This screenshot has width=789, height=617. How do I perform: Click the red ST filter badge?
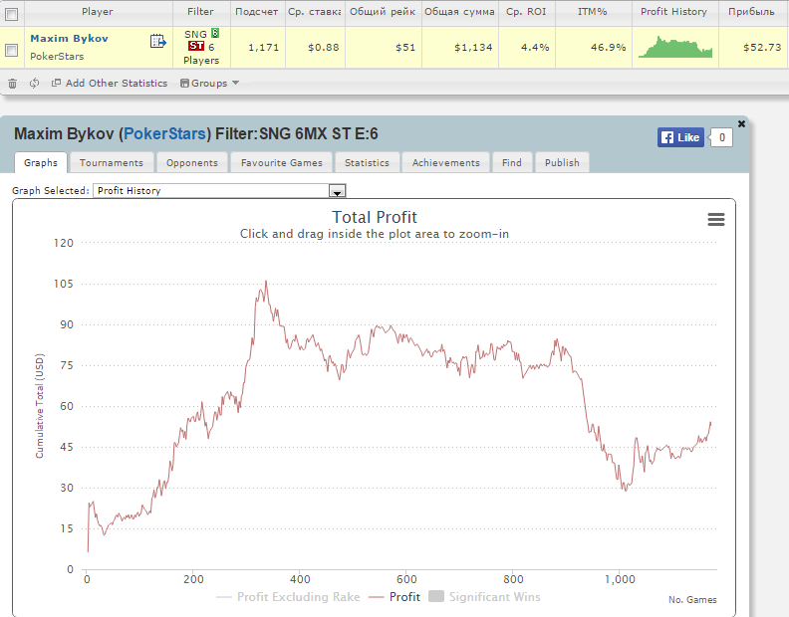click(196, 46)
